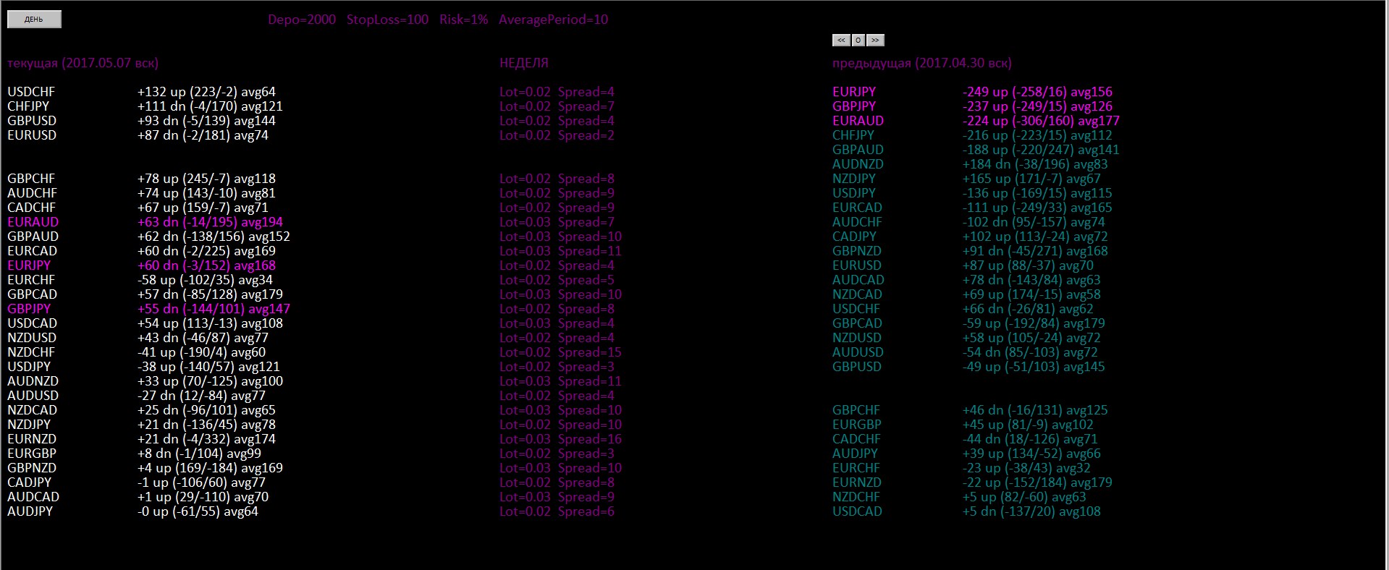Select the value +60 dn (-2/225) avg169
Screen dimensions: 1389x570
pyautogui.click(x=206, y=251)
